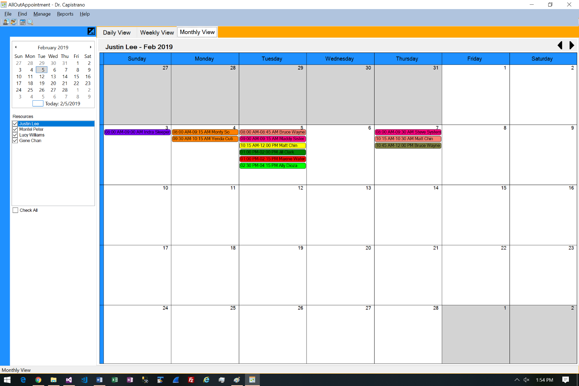Open the Reports menu
This screenshot has width=579, height=386.
click(x=65, y=14)
